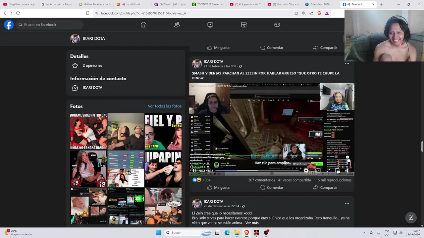
Task: Open the Video (Watch) nav icon
Action: [x=210, y=25]
